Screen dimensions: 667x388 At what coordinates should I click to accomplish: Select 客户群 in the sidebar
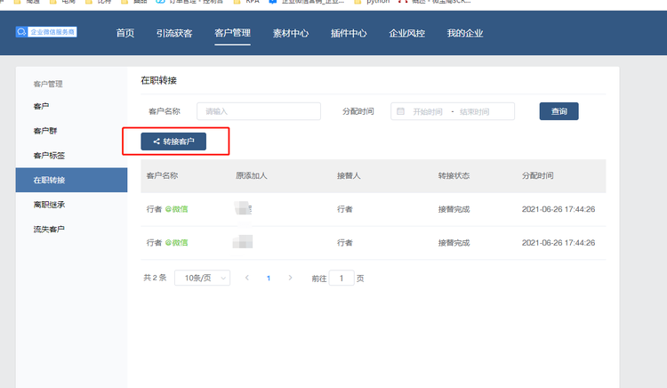[45, 131]
